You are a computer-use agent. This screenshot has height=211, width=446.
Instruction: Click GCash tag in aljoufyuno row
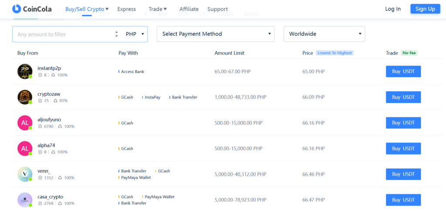[x=127, y=123]
